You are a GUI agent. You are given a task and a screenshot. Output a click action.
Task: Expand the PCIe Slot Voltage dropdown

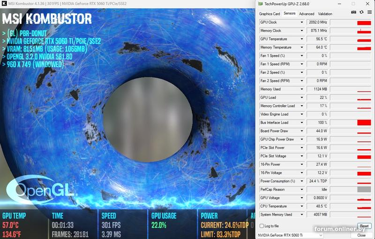301,156
